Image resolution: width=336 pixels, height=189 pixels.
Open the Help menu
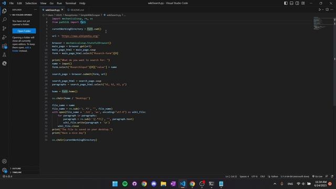coord(82,3)
